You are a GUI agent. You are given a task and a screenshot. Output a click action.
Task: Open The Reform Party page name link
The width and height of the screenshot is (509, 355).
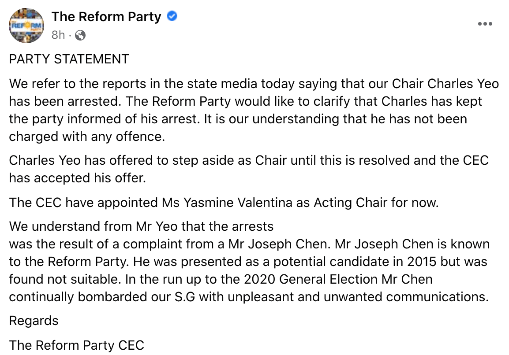(106, 17)
